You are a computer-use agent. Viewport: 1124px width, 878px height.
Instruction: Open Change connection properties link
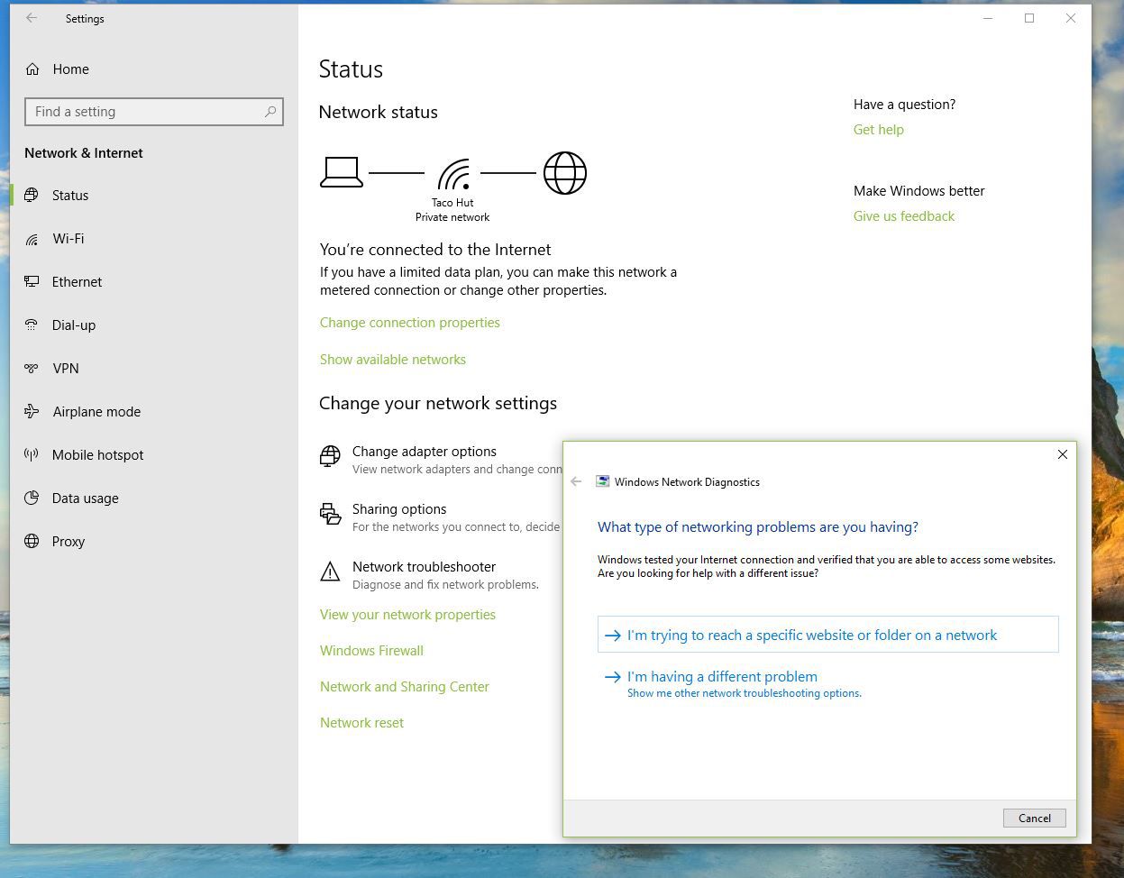coord(409,323)
